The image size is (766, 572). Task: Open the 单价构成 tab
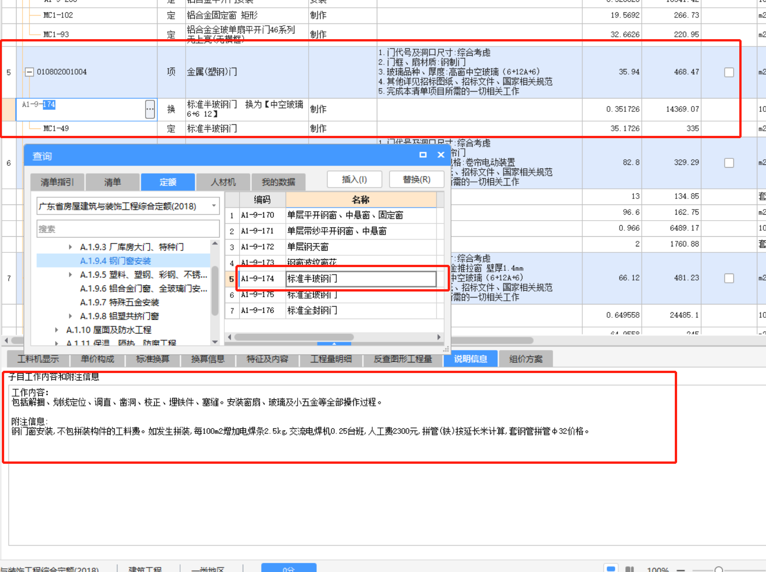(x=97, y=359)
